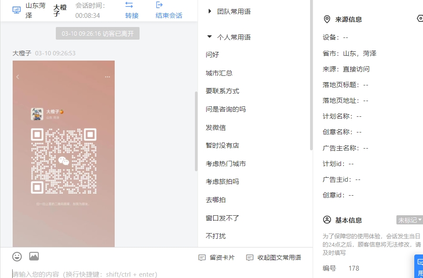423x278 pixels.
Task: Click the 计划名称 row
Action: (342, 116)
